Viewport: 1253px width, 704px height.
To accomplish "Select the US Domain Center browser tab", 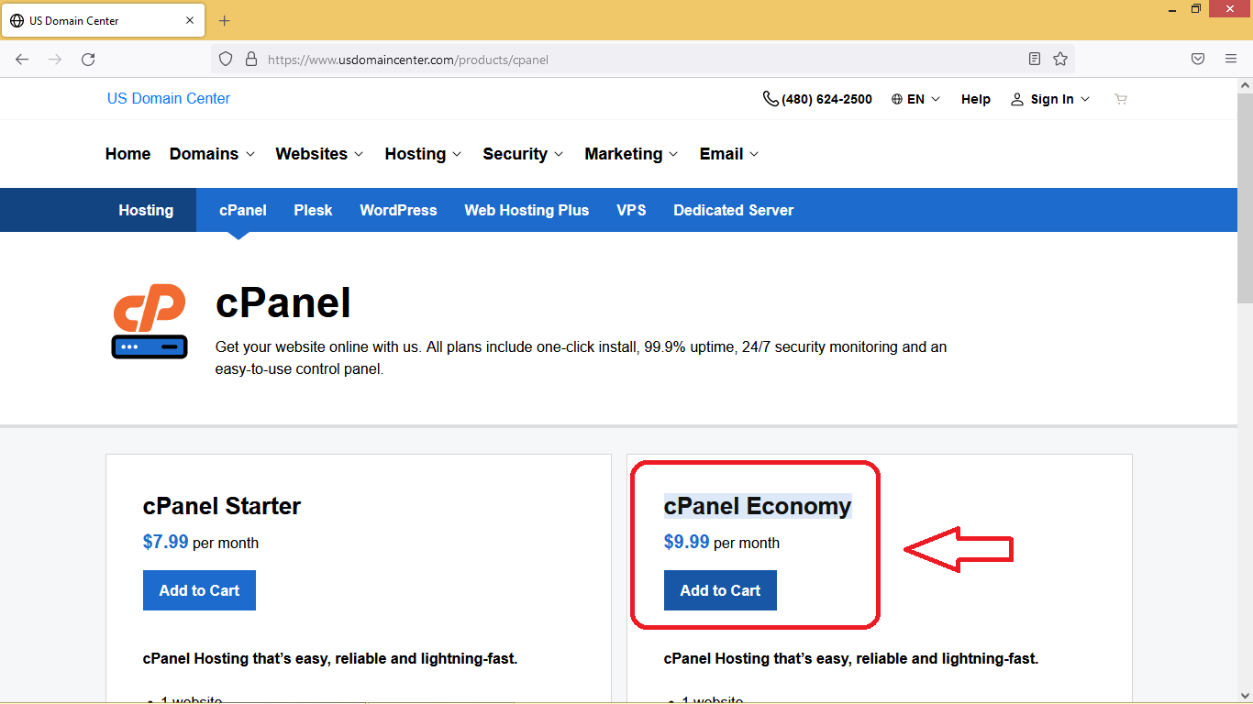I will tap(102, 20).
